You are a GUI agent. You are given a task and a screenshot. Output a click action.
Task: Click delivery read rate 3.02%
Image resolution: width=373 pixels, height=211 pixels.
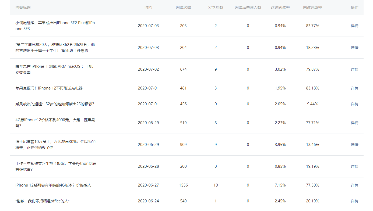[x=280, y=69]
